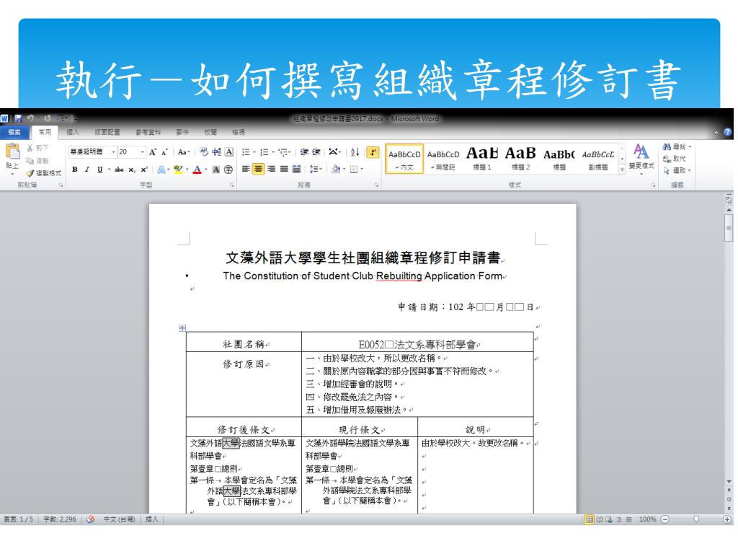The image size is (738, 554).
Task: Toggle Insert (插入) mode in status bar
Action: click(x=151, y=519)
